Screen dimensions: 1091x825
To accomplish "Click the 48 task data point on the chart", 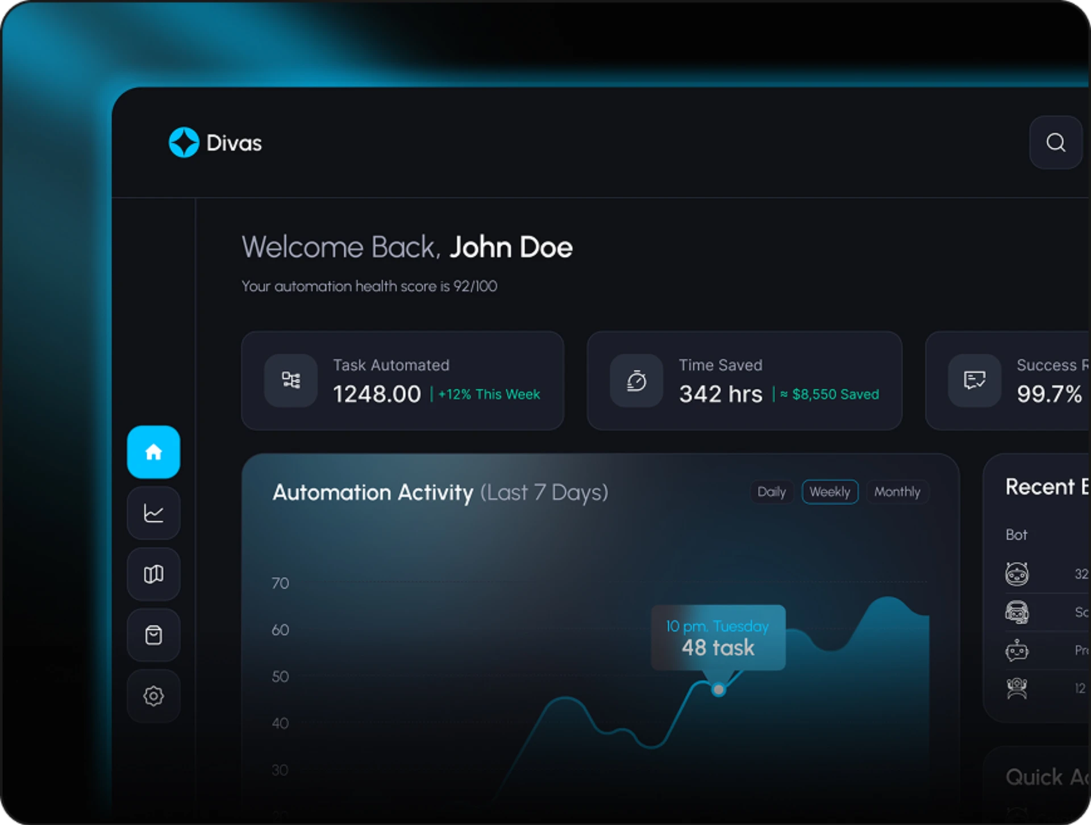I will click(718, 690).
